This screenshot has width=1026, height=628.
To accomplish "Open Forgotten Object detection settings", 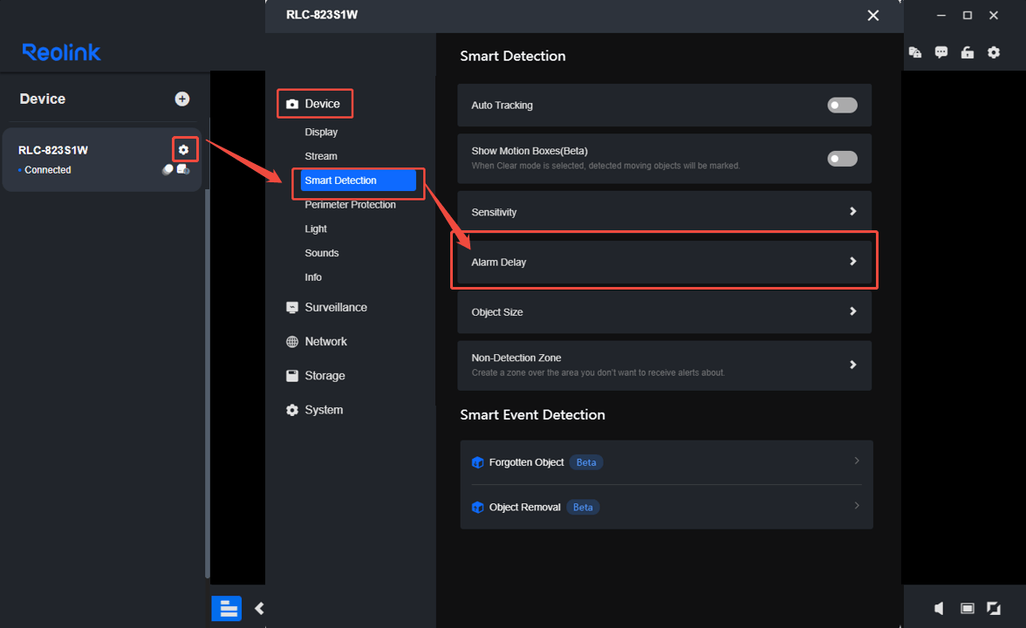I will click(x=667, y=462).
